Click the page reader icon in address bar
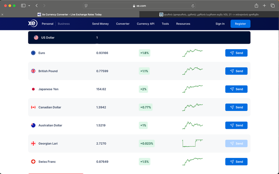The height and width of the screenshot is (174, 279). 86,6
